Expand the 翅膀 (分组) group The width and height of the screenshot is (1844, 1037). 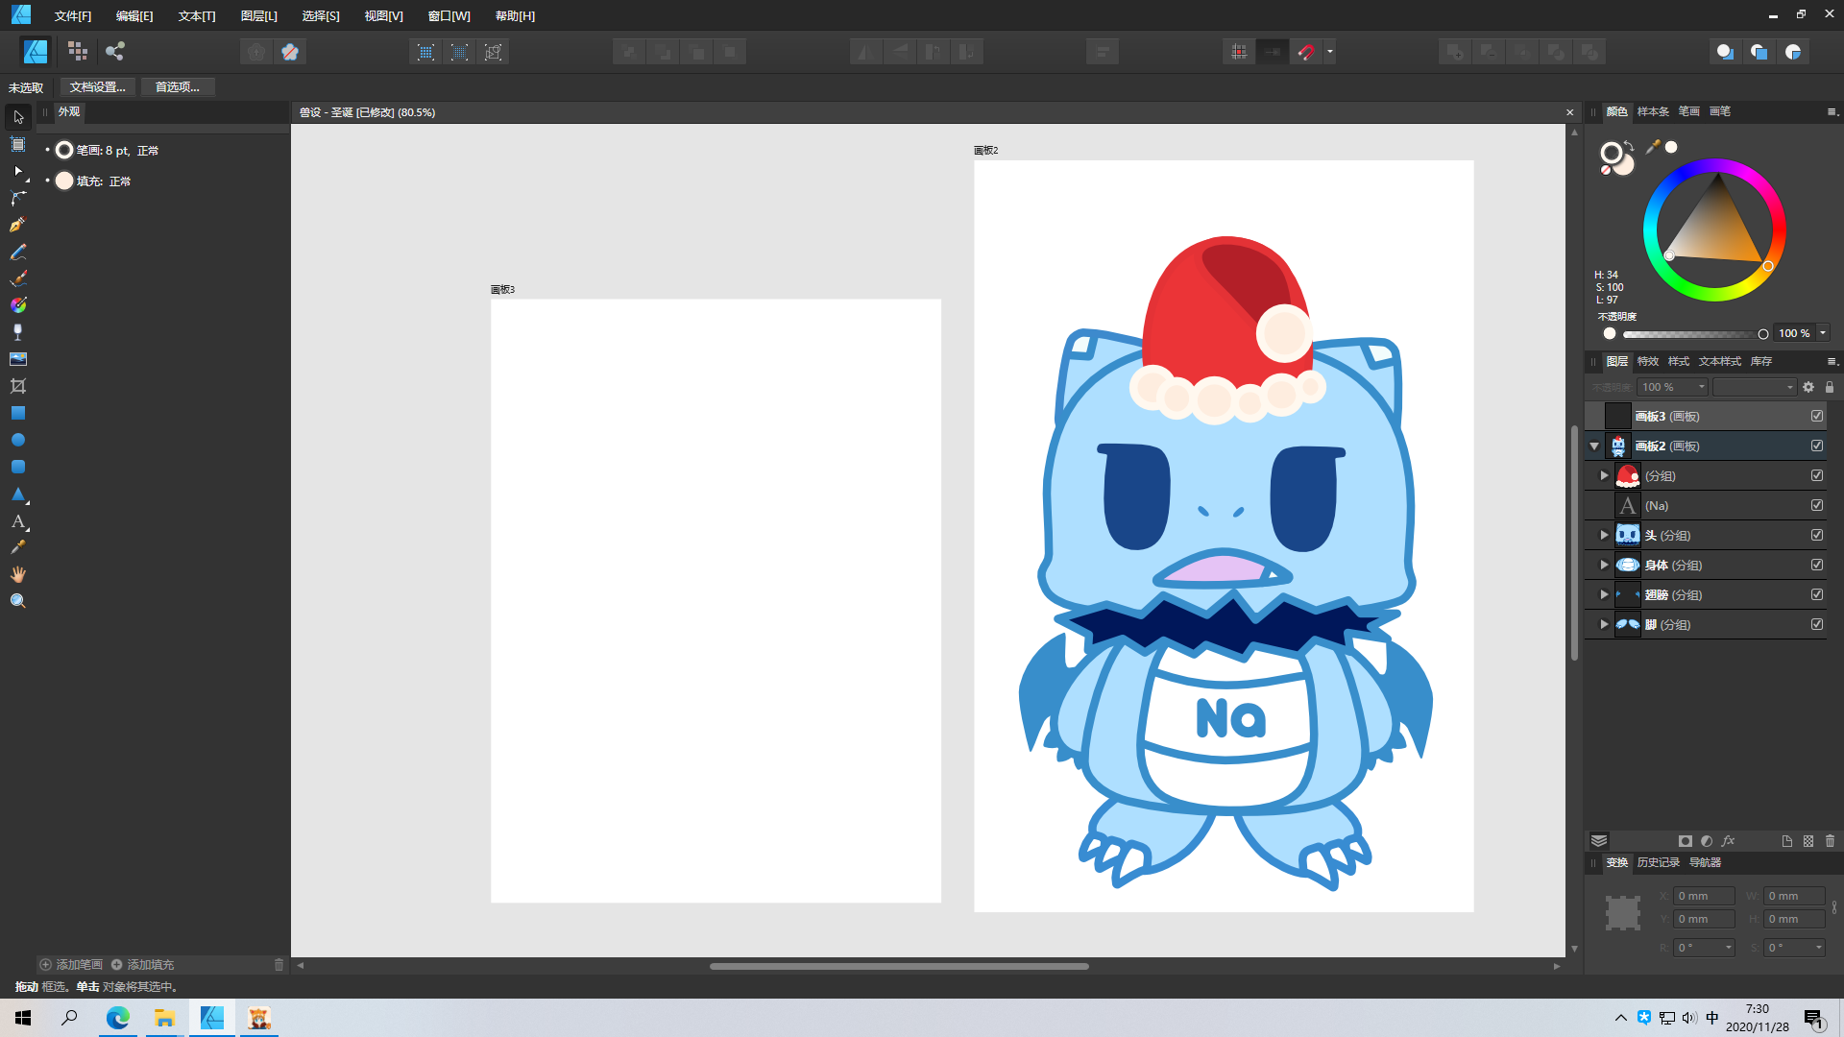(x=1604, y=594)
